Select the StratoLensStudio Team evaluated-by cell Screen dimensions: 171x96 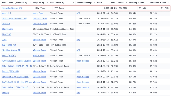pos(62,29)
